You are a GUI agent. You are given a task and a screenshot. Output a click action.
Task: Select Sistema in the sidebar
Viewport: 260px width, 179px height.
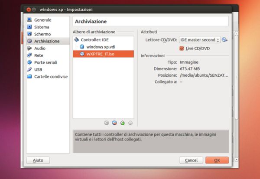point(42,27)
